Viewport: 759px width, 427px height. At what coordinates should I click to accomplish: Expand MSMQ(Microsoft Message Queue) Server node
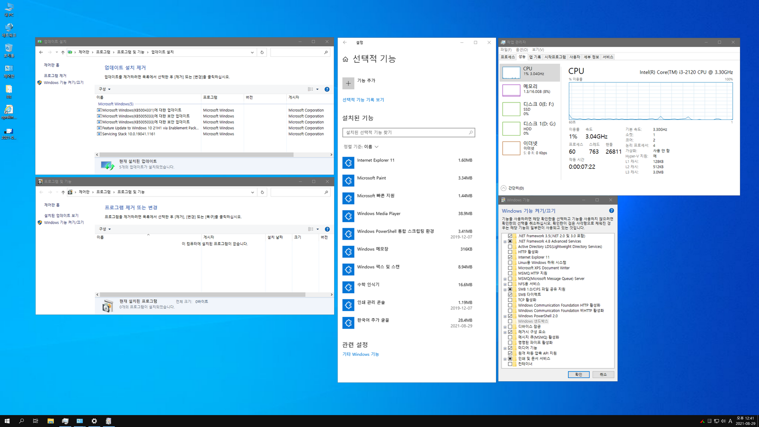tap(505, 279)
